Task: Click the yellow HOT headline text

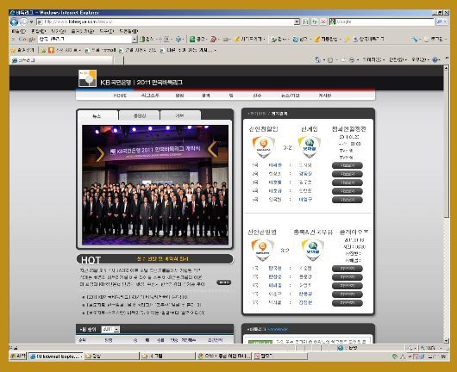Action: [163, 259]
